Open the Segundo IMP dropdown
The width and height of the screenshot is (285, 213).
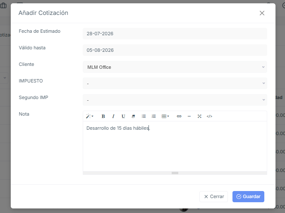point(175,100)
